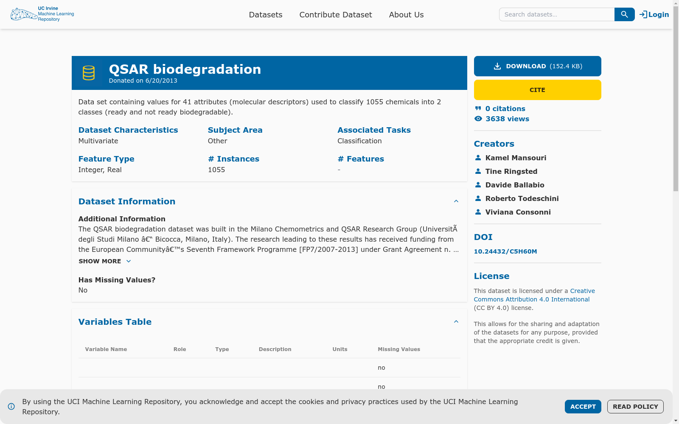The width and height of the screenshot is (679, 424).
Task: Click the License heading
Action: [491, 276]
